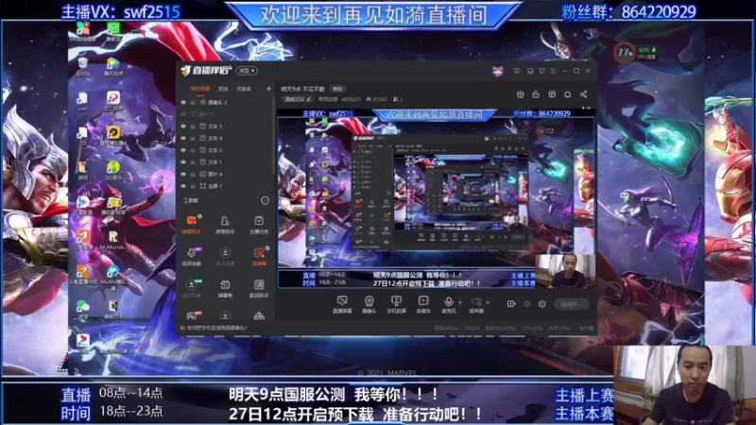Open the hamburger menu in title bar

[553, 71]
